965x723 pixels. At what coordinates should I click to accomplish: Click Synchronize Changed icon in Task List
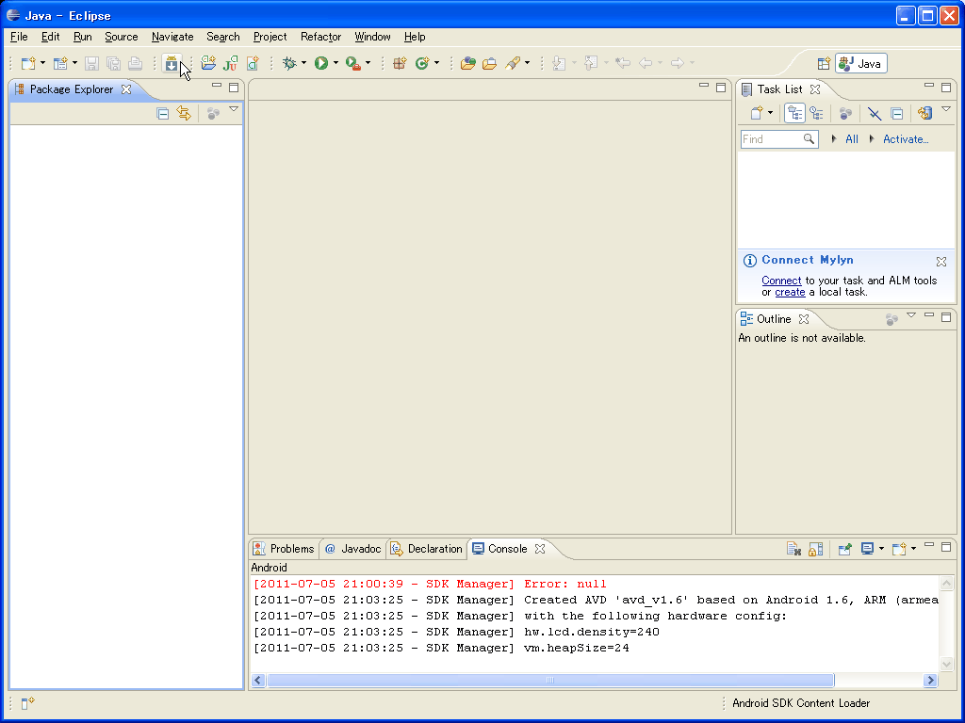click(x=925, y=113)
